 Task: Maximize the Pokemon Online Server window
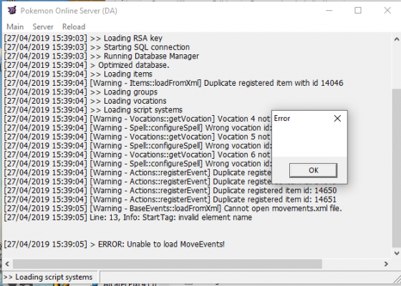(358, 11)
